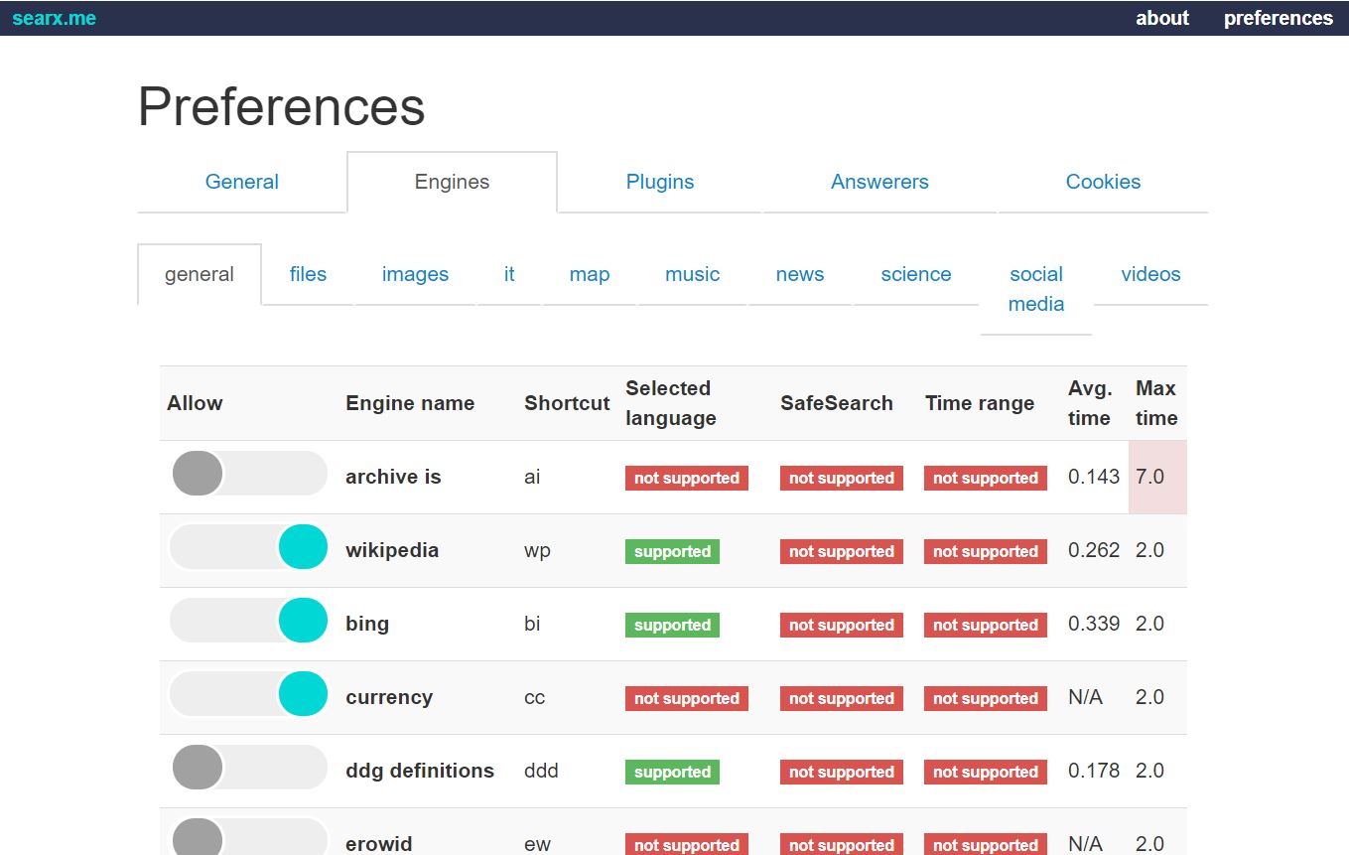View the news engines tab
The height and width of the screenshot is (855, 1349).
[x=799, y=274]
